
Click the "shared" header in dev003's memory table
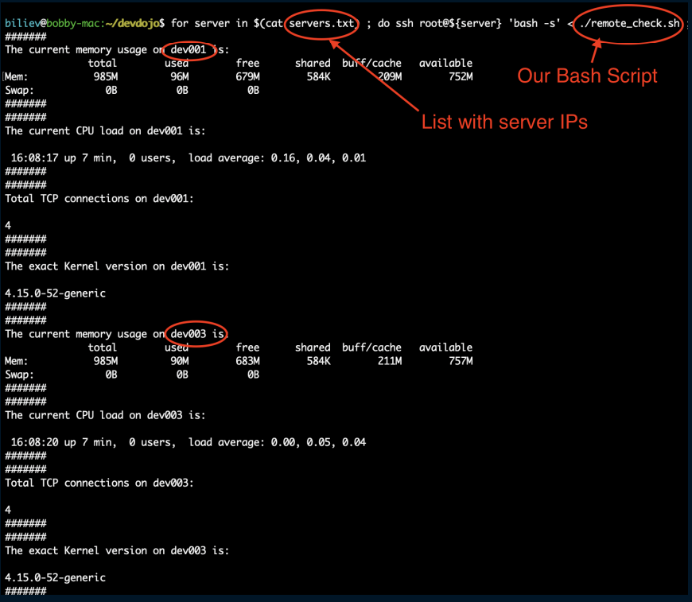(x=313, y=348)
